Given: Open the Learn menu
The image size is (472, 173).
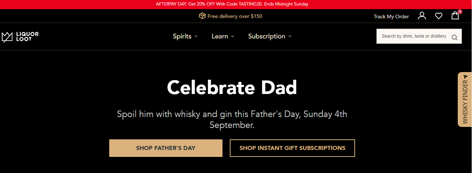Looking at the screenshot, I should point(220,36).
